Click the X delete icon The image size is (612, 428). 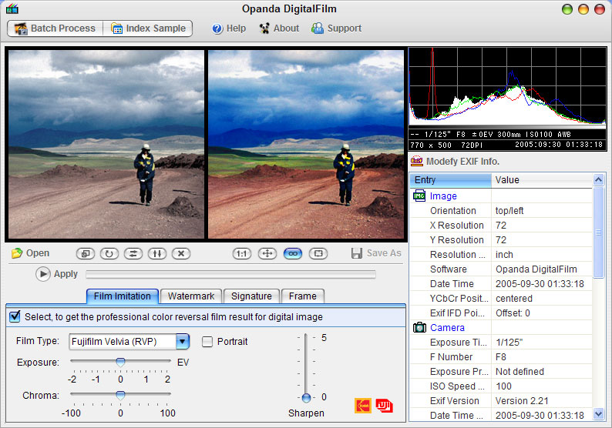181,254
